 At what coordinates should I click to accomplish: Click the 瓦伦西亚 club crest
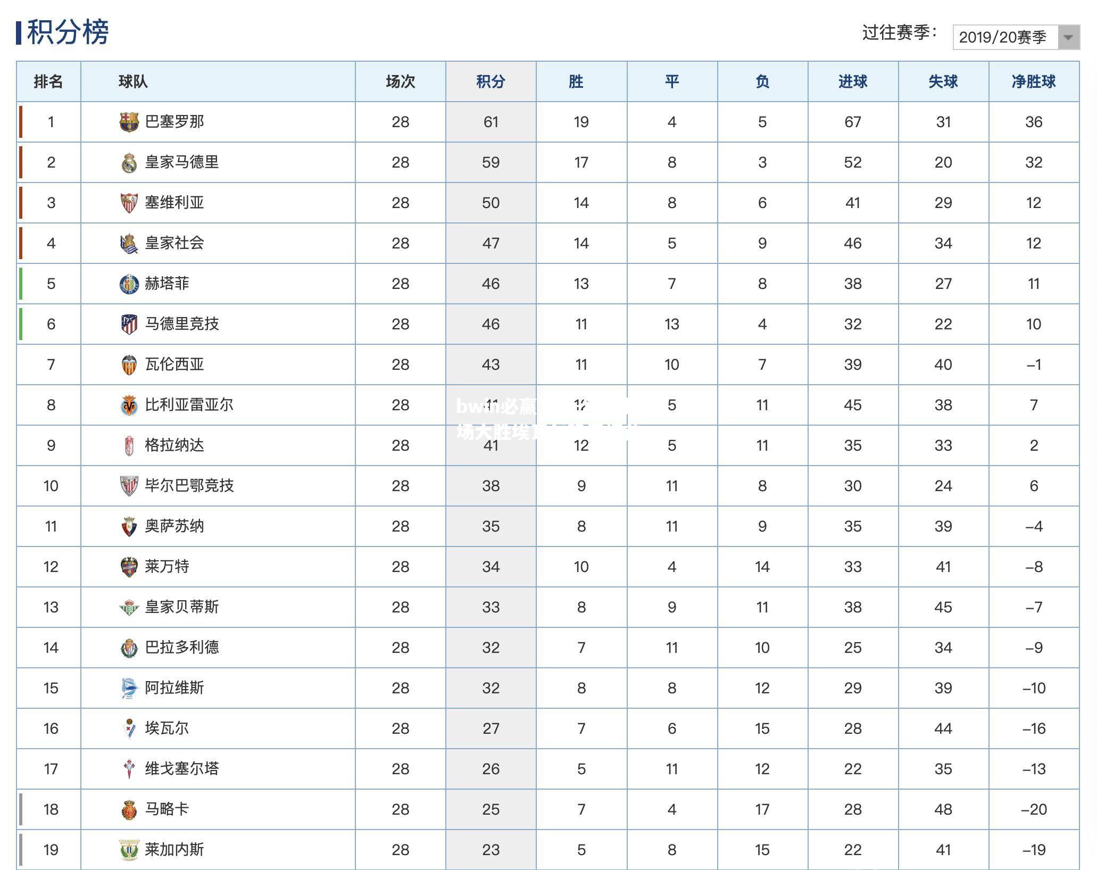click(x=129, y=364)
